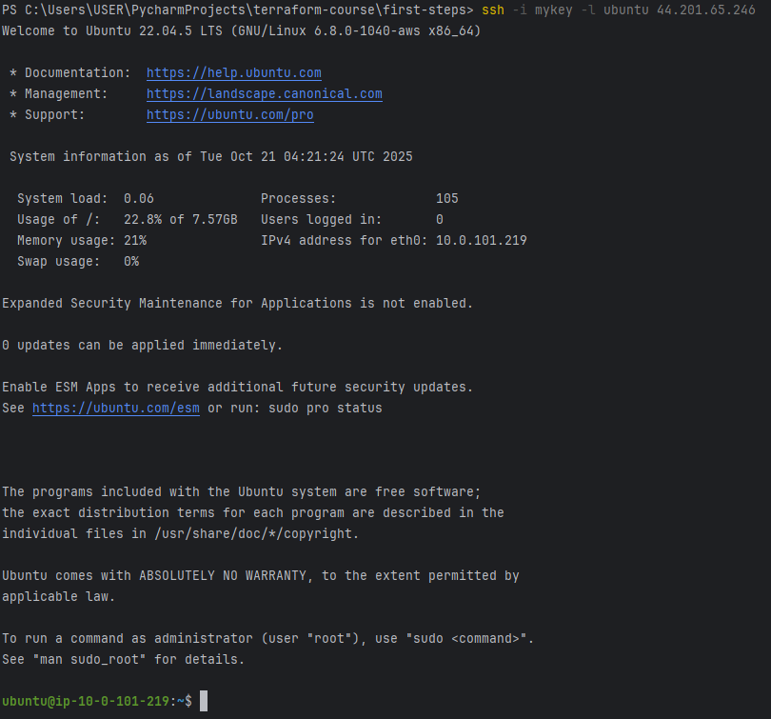Click the Memory usage 21% value
This screenshot has width=771, height=719.
(x=135, y=241)
